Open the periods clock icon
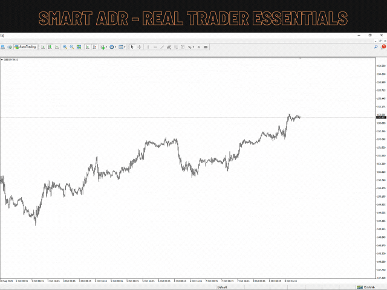Viewport: 387px width, 290px height. pyautogui.click(x=111, y=47)
